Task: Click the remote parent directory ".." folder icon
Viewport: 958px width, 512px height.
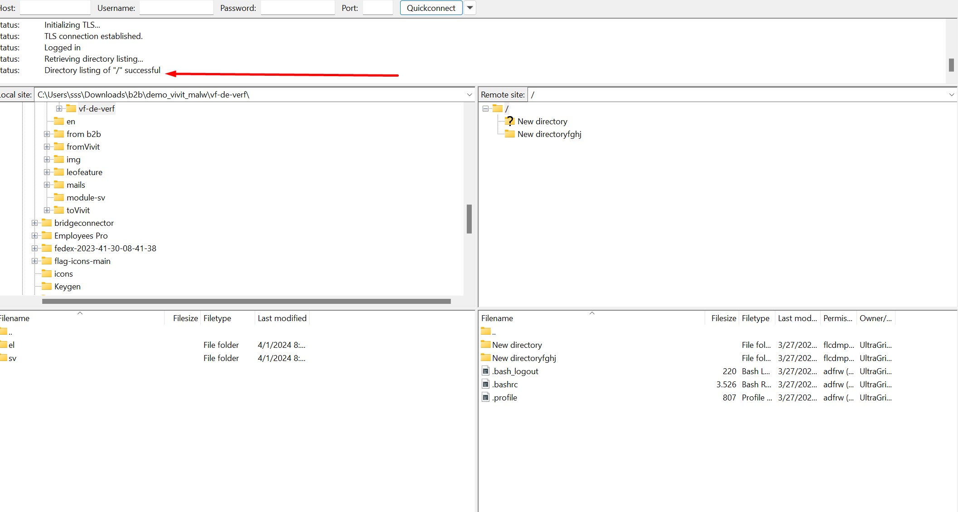Action: pyautogui.click(x=486, y=332)
